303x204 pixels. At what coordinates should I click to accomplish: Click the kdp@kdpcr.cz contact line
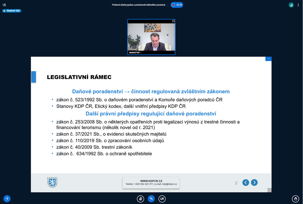[151, 184]
